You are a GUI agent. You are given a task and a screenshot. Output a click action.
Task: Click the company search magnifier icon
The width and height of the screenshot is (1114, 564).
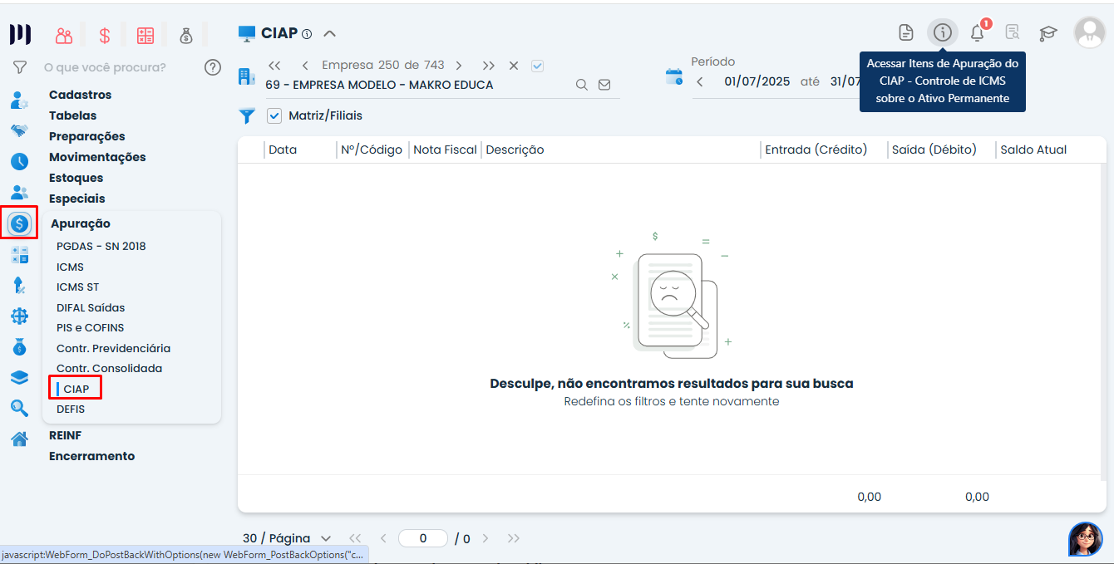tap(582, 85)
